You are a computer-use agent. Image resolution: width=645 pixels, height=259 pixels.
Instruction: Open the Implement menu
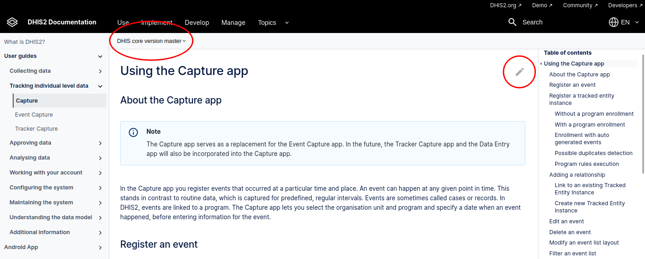point(156,23)
